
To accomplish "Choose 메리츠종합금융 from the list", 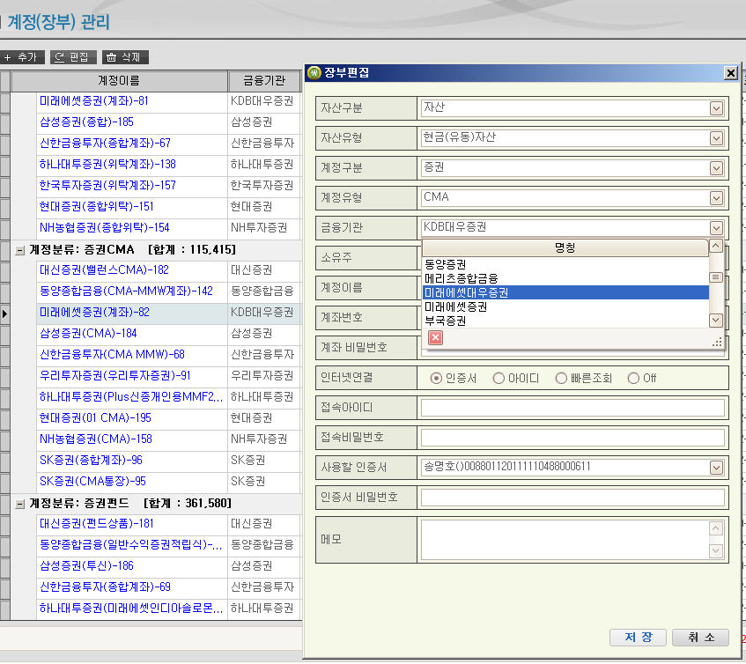I will 565,278.
